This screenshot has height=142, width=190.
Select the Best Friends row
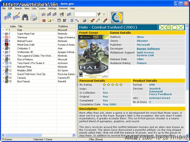(x=39, y=82)
